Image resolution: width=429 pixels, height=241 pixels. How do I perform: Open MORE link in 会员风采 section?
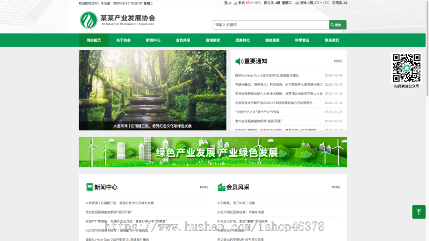pos(336,187)
